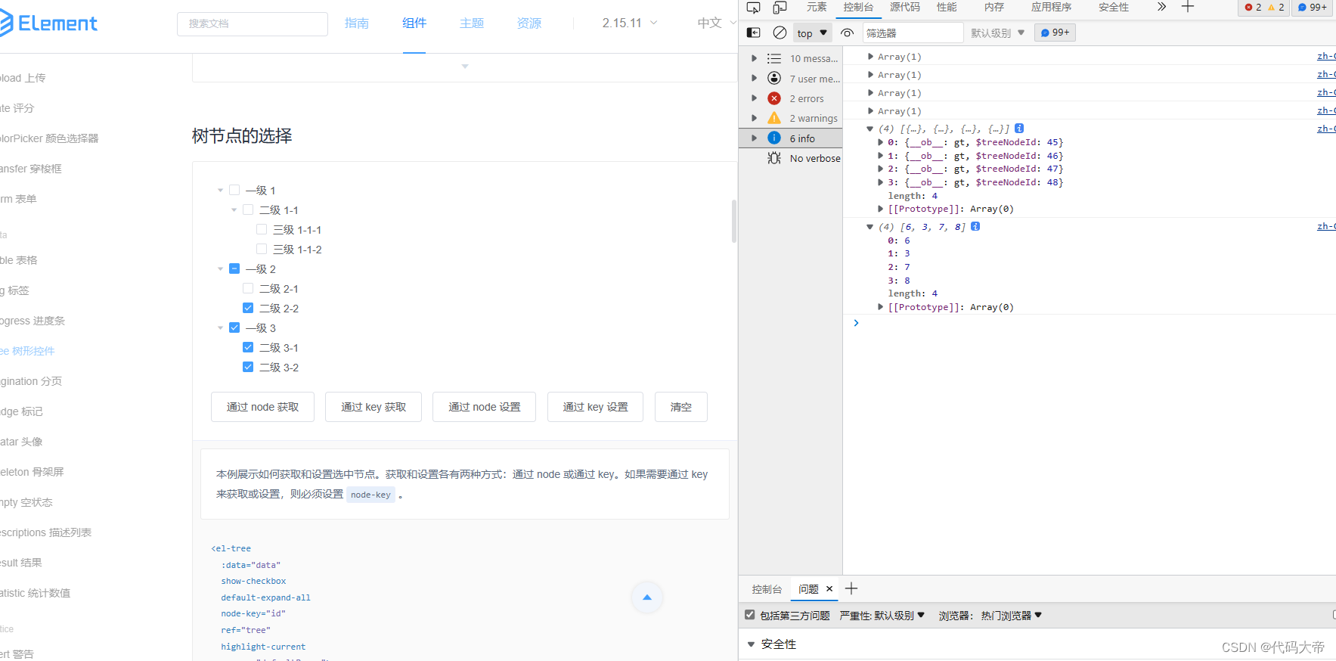Click the 筛选器 console filter field
This screenshot has width=1336, height=661.
tap(913, 33)
